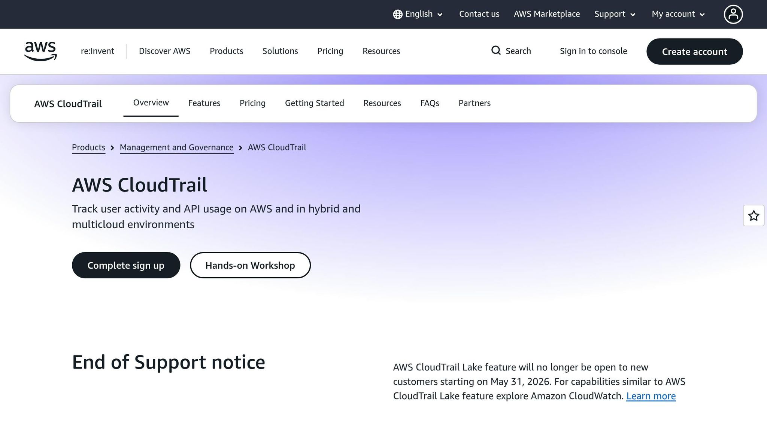Bookmark the page with the star icon
This screenshot has width=767, height=431.
[754, 215]
